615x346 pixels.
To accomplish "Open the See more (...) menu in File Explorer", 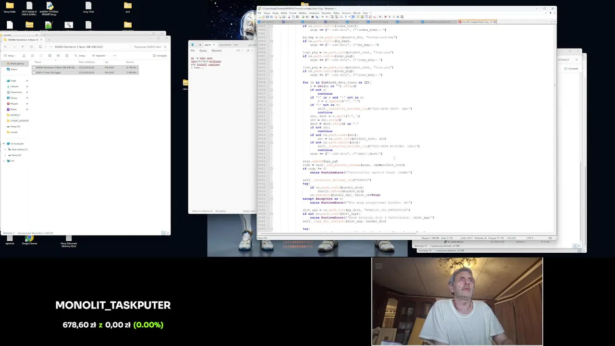I will click(115, 56).
